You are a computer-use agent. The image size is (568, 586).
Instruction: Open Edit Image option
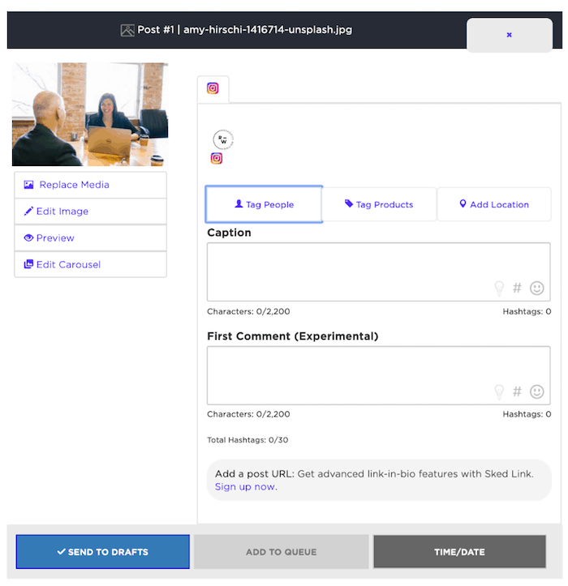pos(91,212)
